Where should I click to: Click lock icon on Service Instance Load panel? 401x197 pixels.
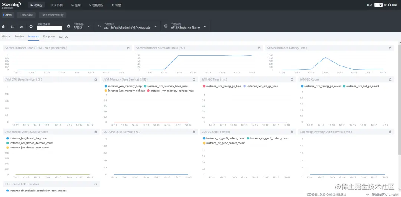128,48
